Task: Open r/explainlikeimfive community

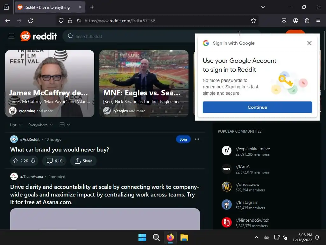Action: point(252,149)
